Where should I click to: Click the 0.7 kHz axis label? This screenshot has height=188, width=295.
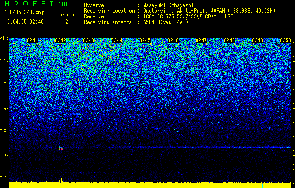point(4,155)
